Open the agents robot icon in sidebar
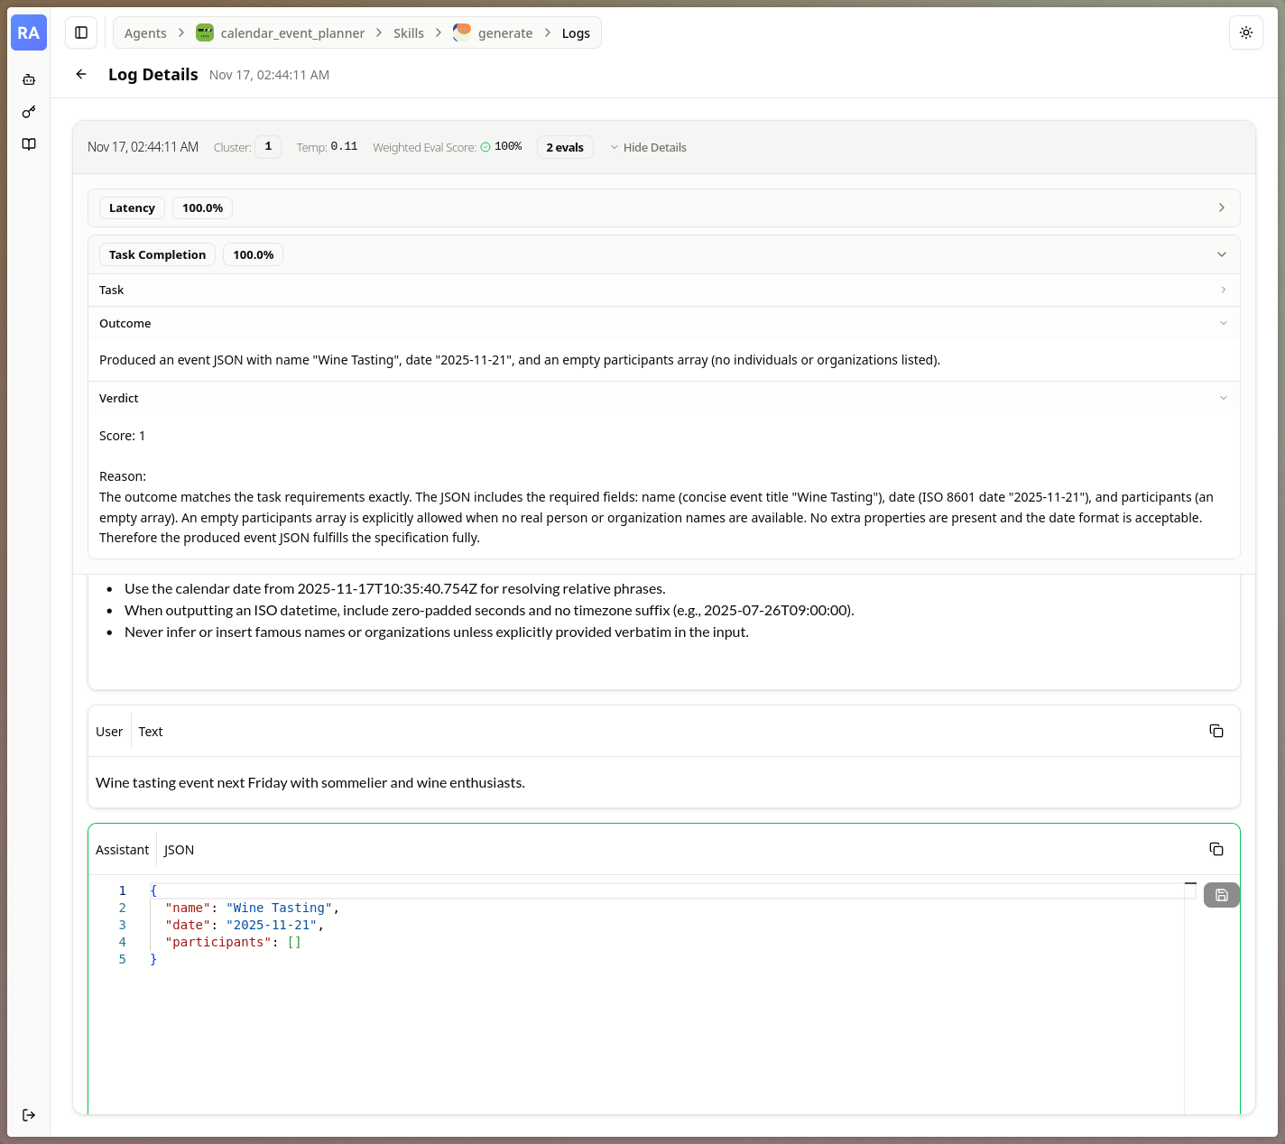This screenshot has width=1285, height=1144. tap(29, 80)
